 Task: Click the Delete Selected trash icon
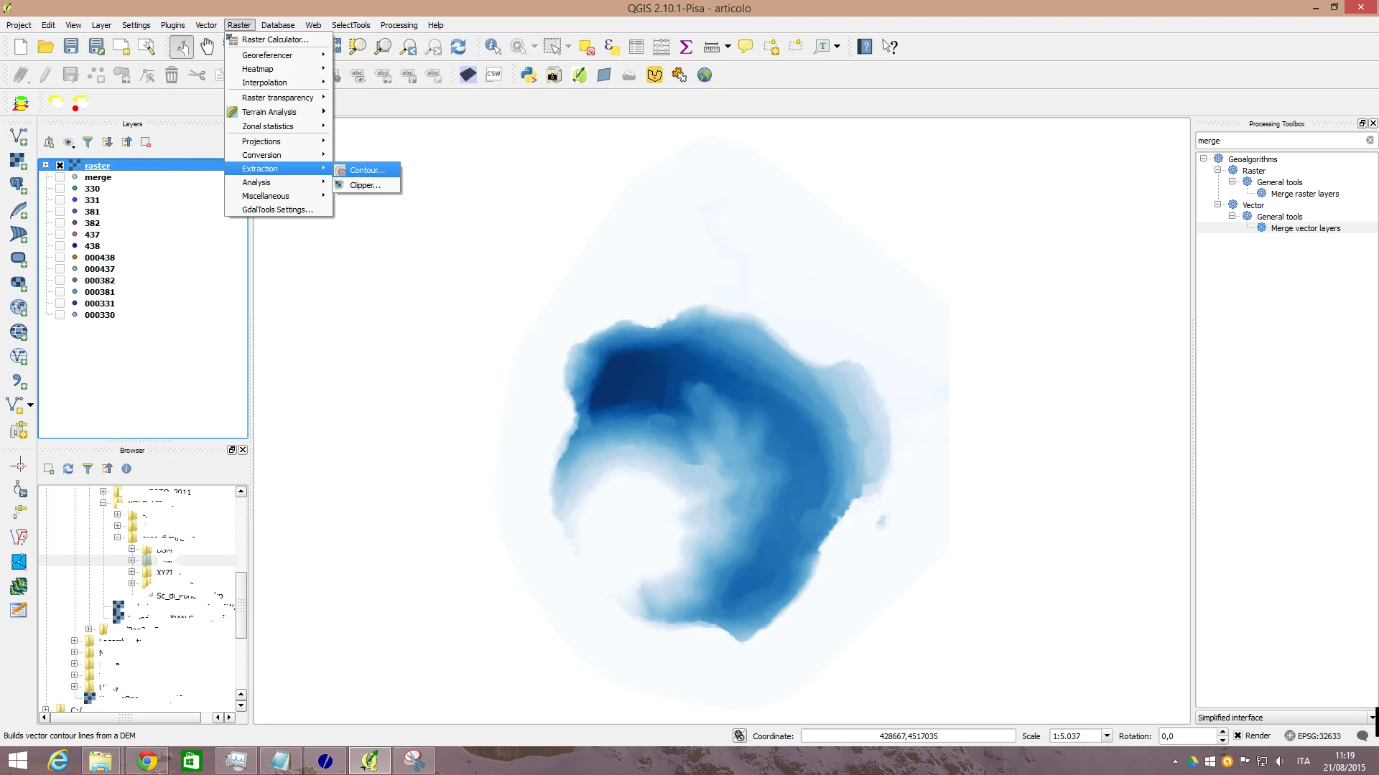(x=172, y=75)
